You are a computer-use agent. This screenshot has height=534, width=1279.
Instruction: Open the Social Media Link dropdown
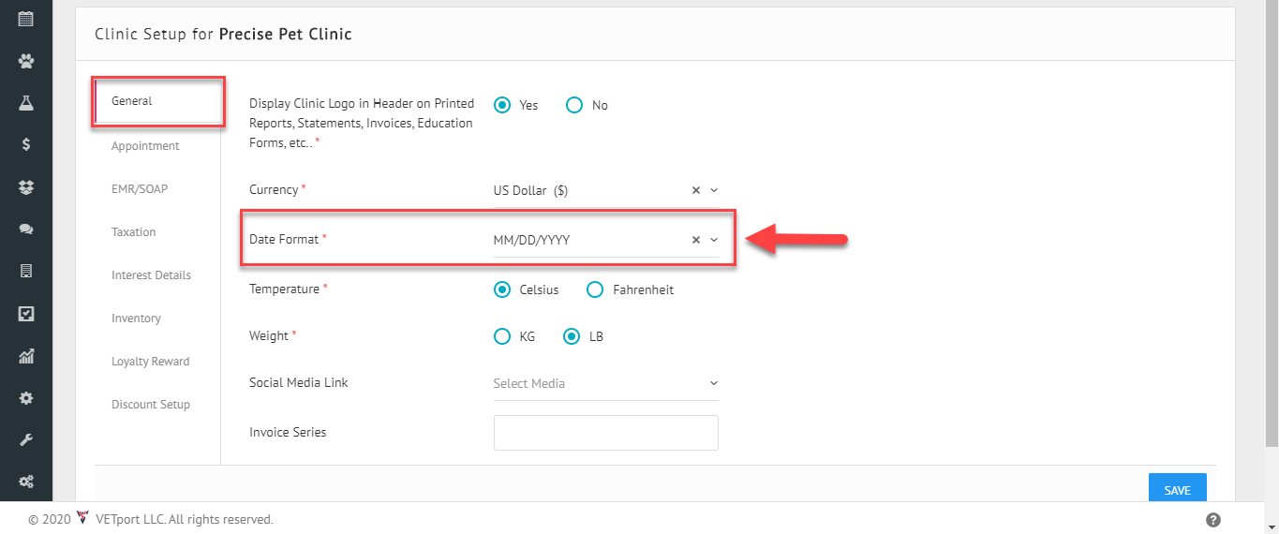(x=606, y=383)
